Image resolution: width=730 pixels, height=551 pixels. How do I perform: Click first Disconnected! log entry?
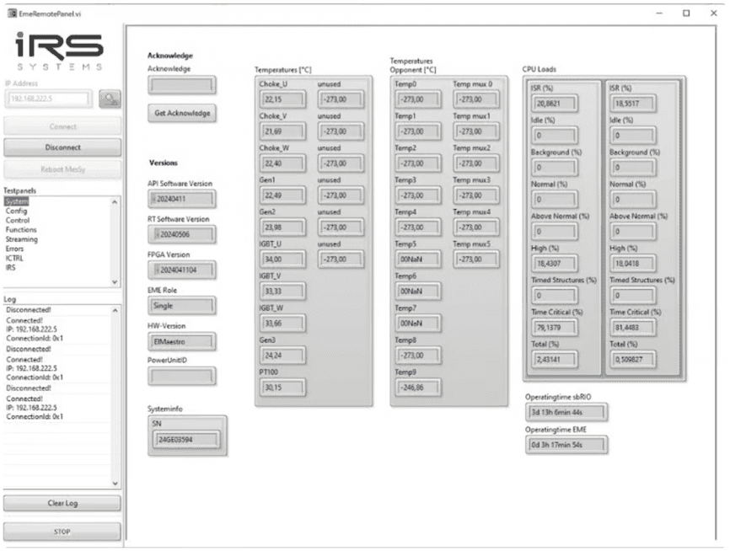(x=29, y=310)
